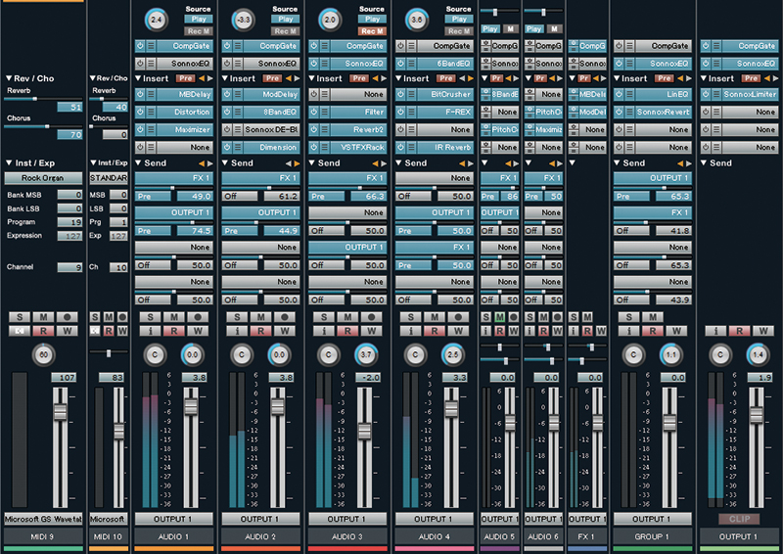Open Rock Organ instrument dropdown

coord(43,178)
